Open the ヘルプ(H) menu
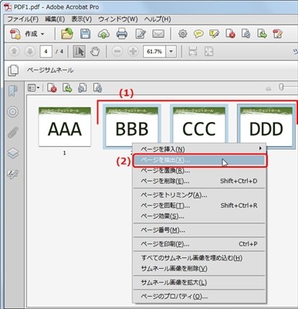298x309 pixels. (x=157, y=19)
